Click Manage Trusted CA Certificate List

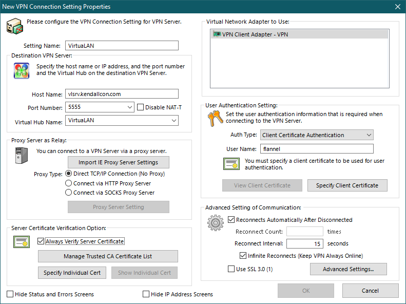click(108, 256)
